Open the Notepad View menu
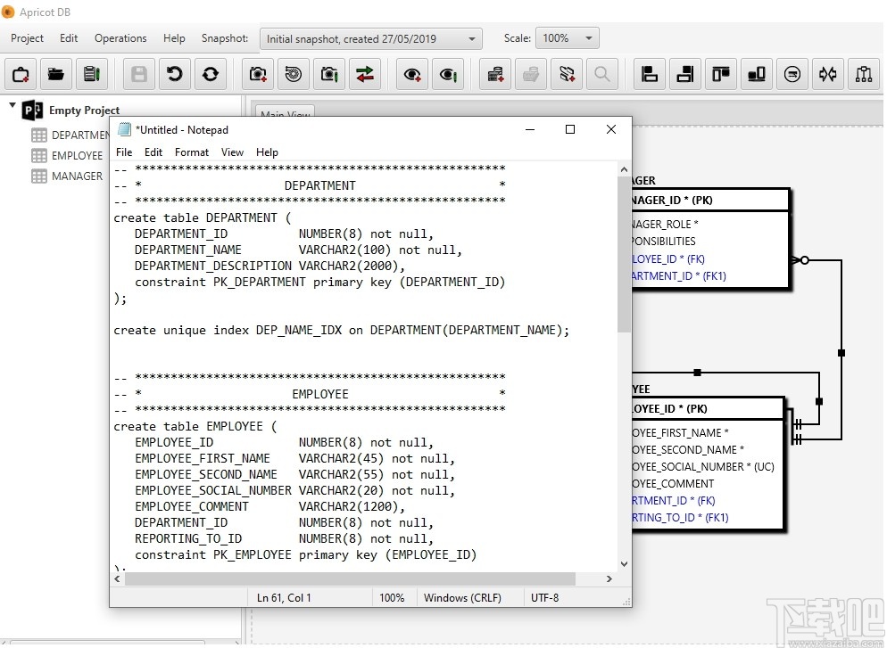Screen dimensions: 887x648 [232, 152]
